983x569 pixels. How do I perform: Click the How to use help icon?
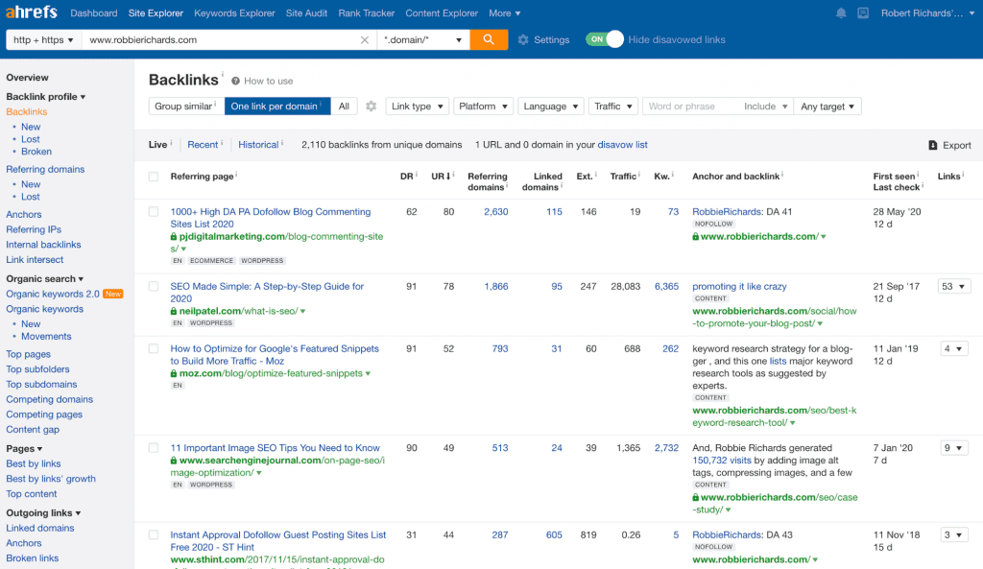click(235, 82)
